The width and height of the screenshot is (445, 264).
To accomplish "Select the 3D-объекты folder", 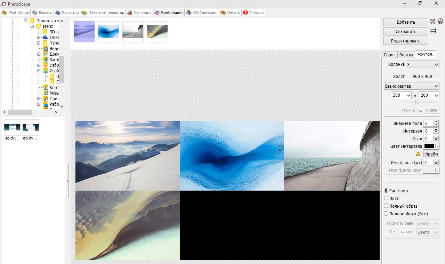I will [51, 32].
